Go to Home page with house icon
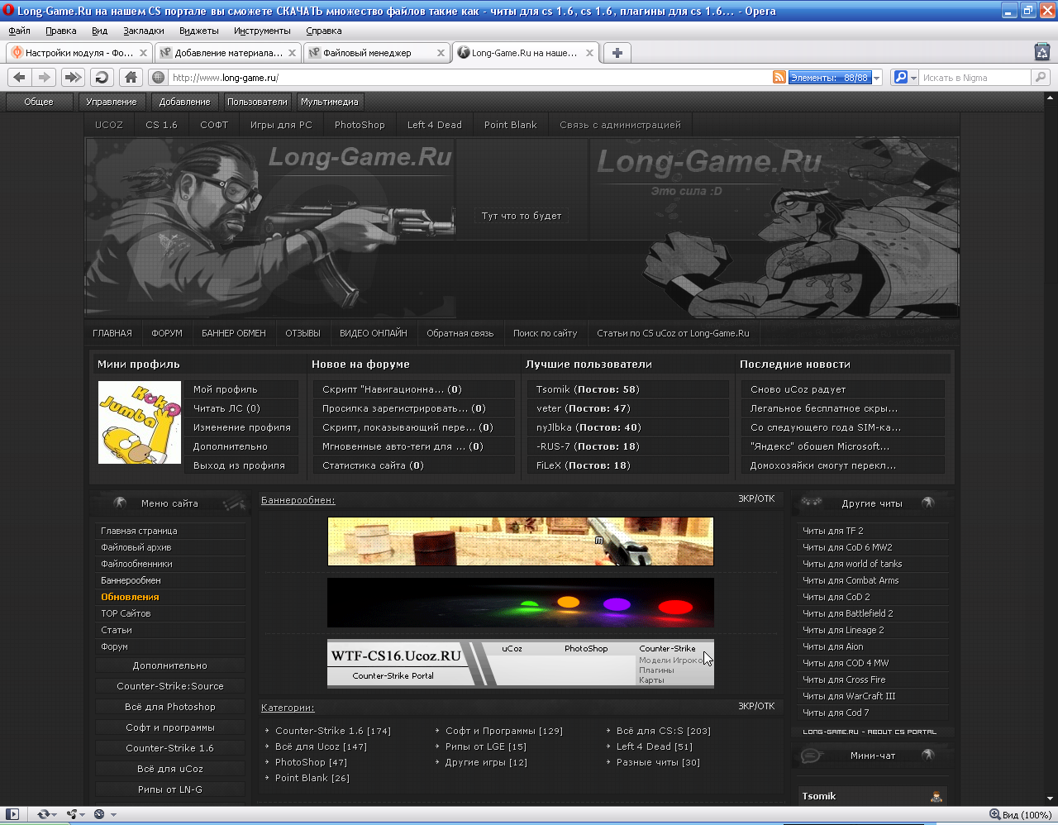Image resolution: width=1058 pixels, height=825 pixels. [131, 77]
